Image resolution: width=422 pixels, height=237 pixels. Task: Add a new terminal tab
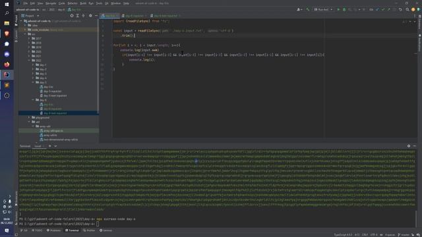click(50, 146)
